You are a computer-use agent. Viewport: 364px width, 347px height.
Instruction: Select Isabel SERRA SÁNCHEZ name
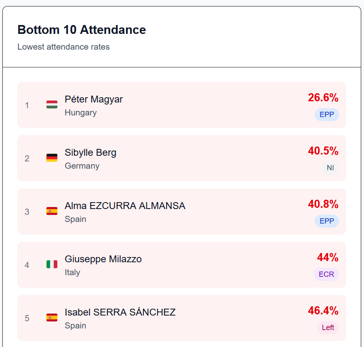(x=120, y=312)
